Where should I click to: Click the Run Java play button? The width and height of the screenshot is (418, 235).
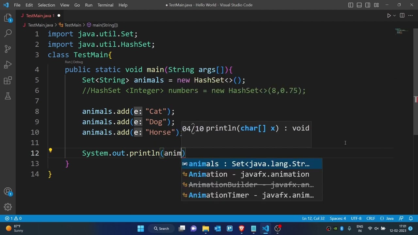[x=389, y=15]
